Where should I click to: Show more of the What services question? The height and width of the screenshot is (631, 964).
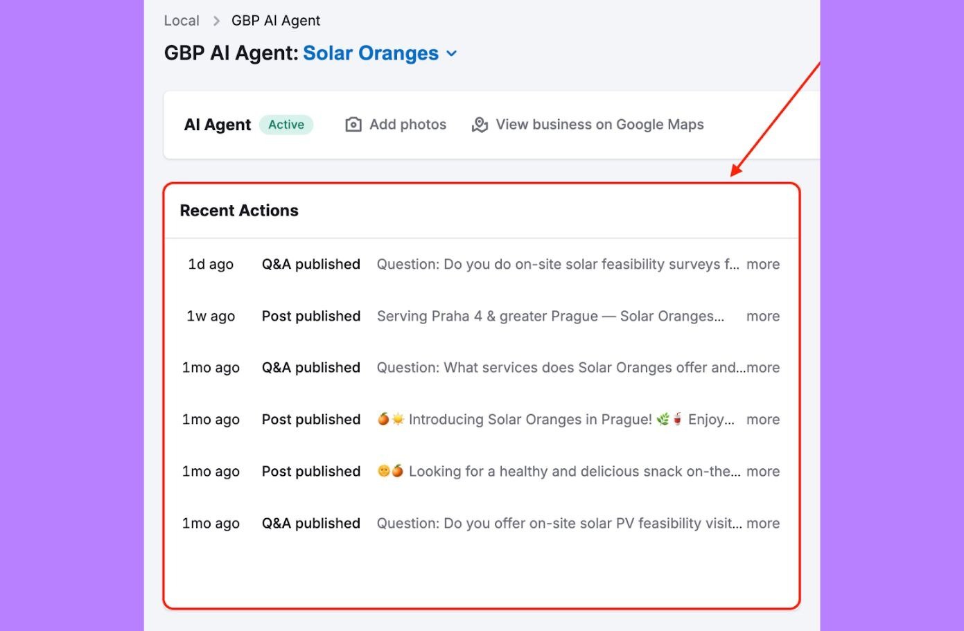pyautogui.click(x=764, y=368)
